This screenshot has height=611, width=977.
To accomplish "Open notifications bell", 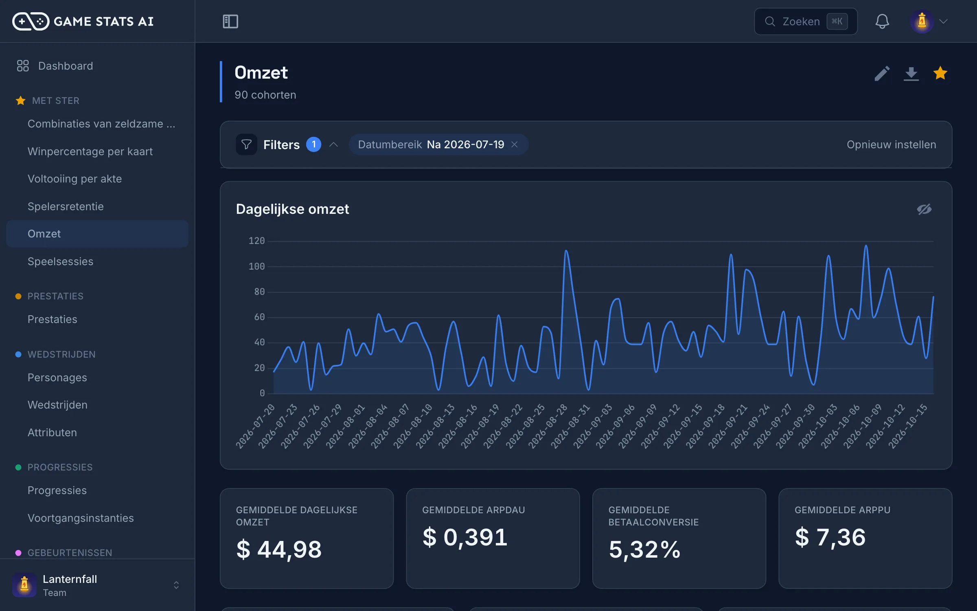I will pos(882,21).
